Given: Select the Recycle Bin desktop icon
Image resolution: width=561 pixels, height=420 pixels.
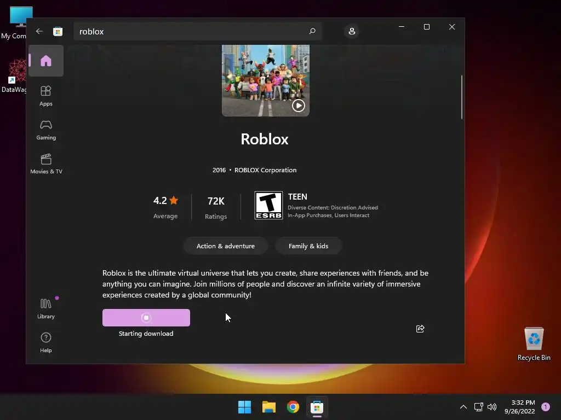Looking at the screenshot, I should coord(534,343).
